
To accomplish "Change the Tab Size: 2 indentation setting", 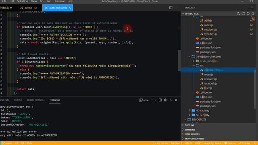I will (x=177, y=143).
